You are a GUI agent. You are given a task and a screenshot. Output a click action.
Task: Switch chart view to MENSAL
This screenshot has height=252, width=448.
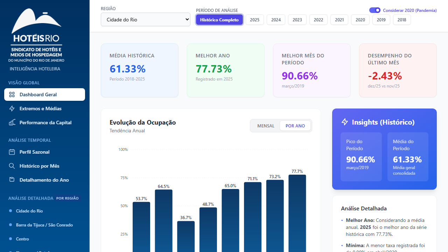click(266, 126)
